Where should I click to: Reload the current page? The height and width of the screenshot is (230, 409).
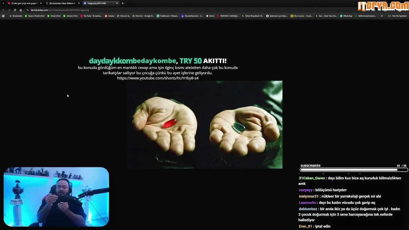(15, 10)
